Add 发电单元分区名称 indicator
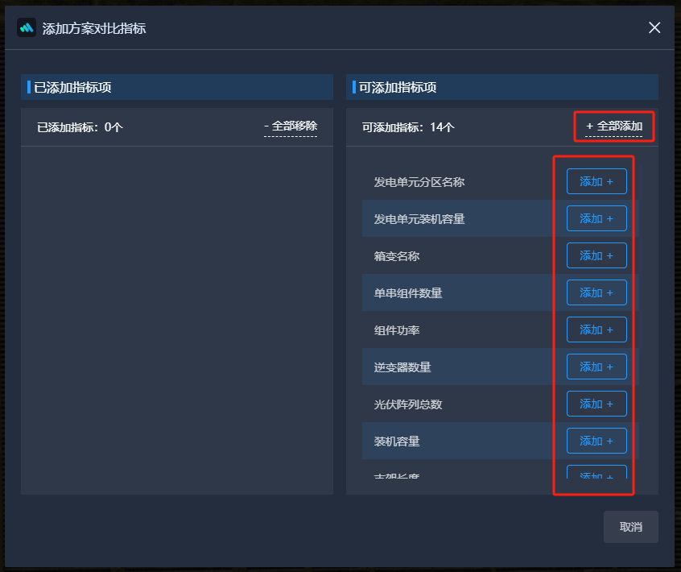The height and width of the screenshot is (572, 681). point(596,181)
